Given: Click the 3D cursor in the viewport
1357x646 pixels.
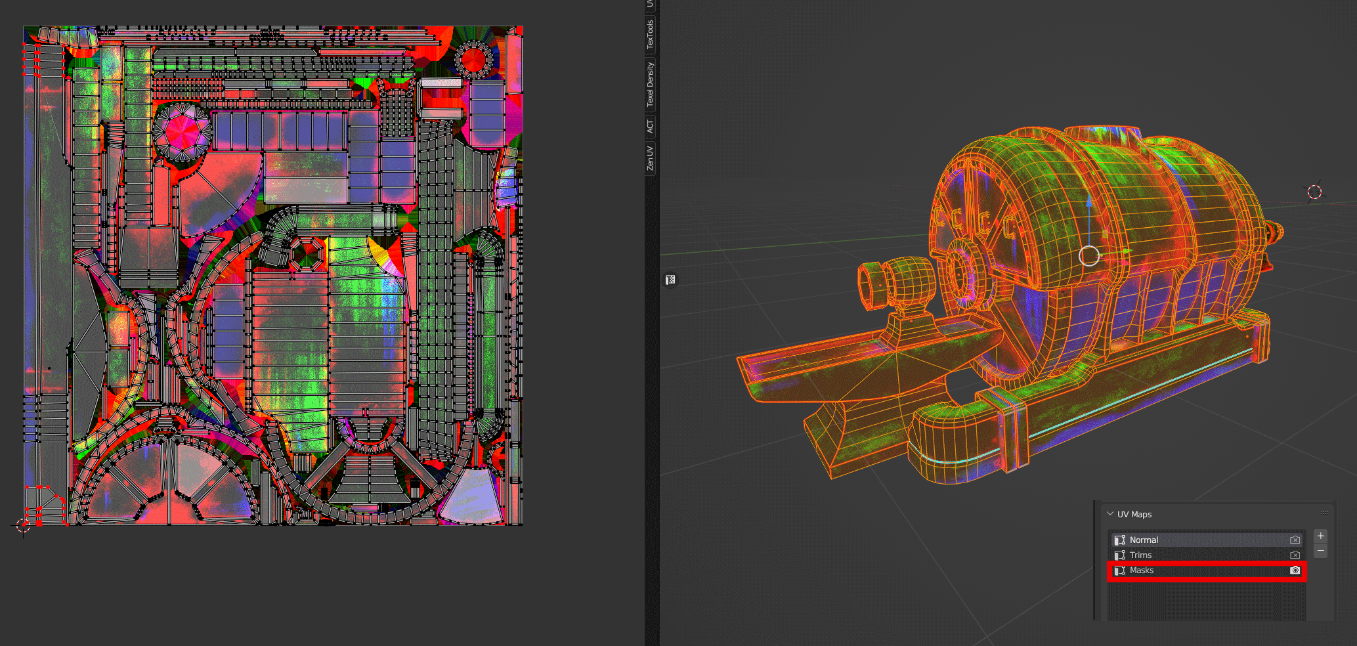Looking at the screenshot, I should pos(1314,192).
